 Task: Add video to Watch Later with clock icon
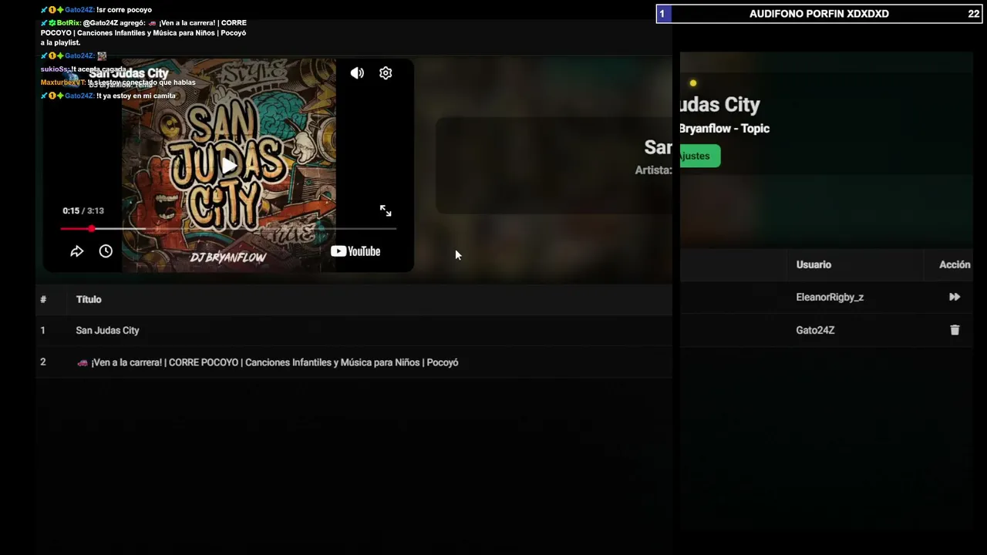pos(106,251)
